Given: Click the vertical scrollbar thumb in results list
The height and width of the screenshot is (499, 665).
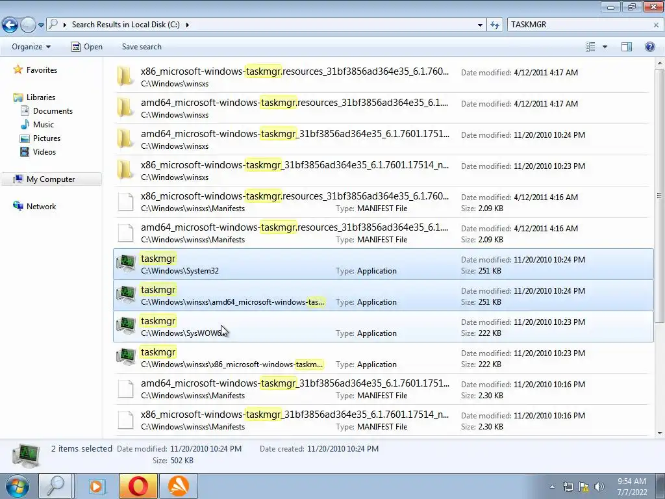Looking at the screenshot, I should tap(659, 196).
